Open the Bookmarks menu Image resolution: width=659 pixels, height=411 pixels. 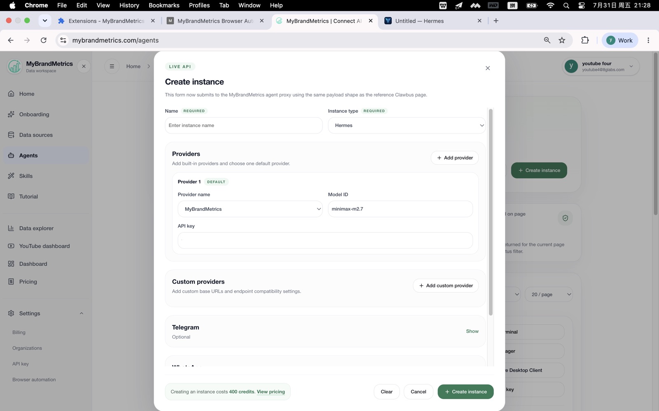164,5
